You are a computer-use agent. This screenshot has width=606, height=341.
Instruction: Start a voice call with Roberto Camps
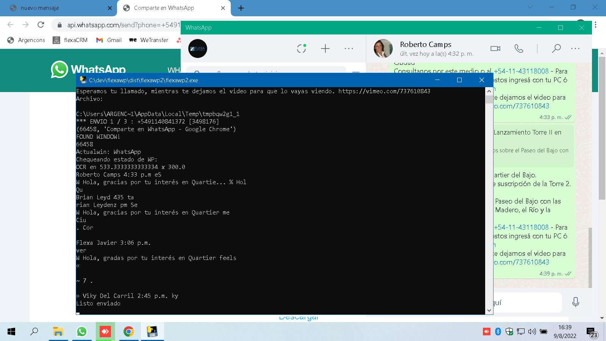tap(519, 48)
